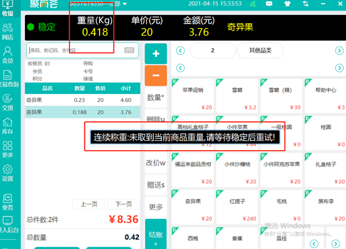The width and height of the screenshot is (346, 249).
Task: Open the message chat icon in title bar
Action: 269,4
